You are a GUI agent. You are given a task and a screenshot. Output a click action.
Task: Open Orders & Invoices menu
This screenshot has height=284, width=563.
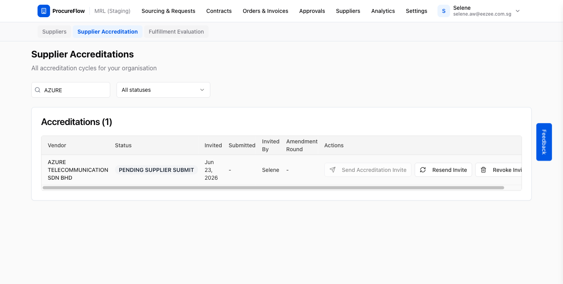(x=265, y=11)
